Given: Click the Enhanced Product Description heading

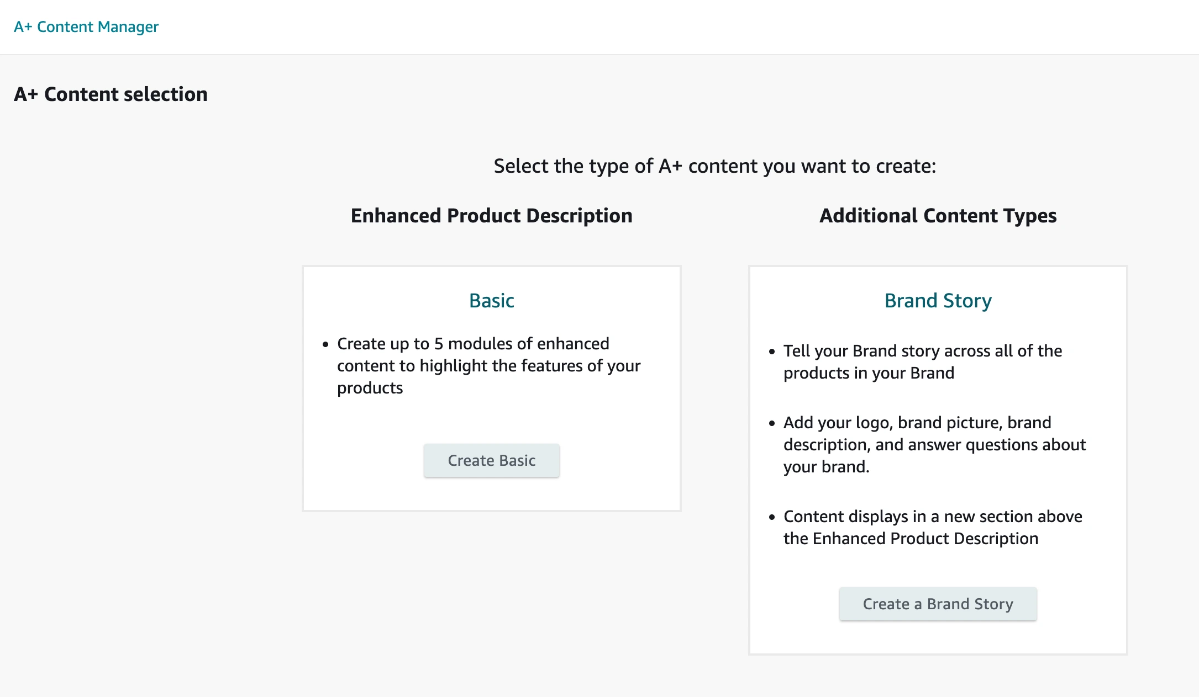Looking at the screenshot, I should (x=491, y=216).
